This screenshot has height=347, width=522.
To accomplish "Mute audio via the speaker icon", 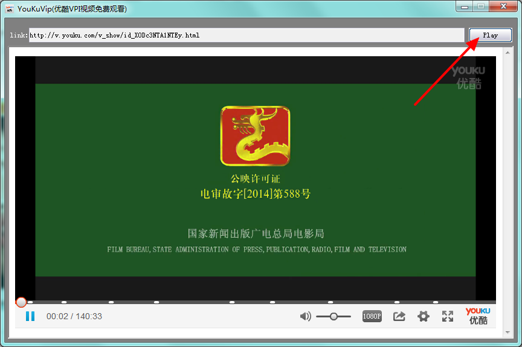I will 305,316.
